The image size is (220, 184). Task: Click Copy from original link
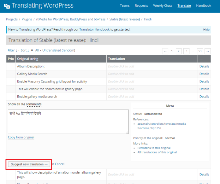21,138
